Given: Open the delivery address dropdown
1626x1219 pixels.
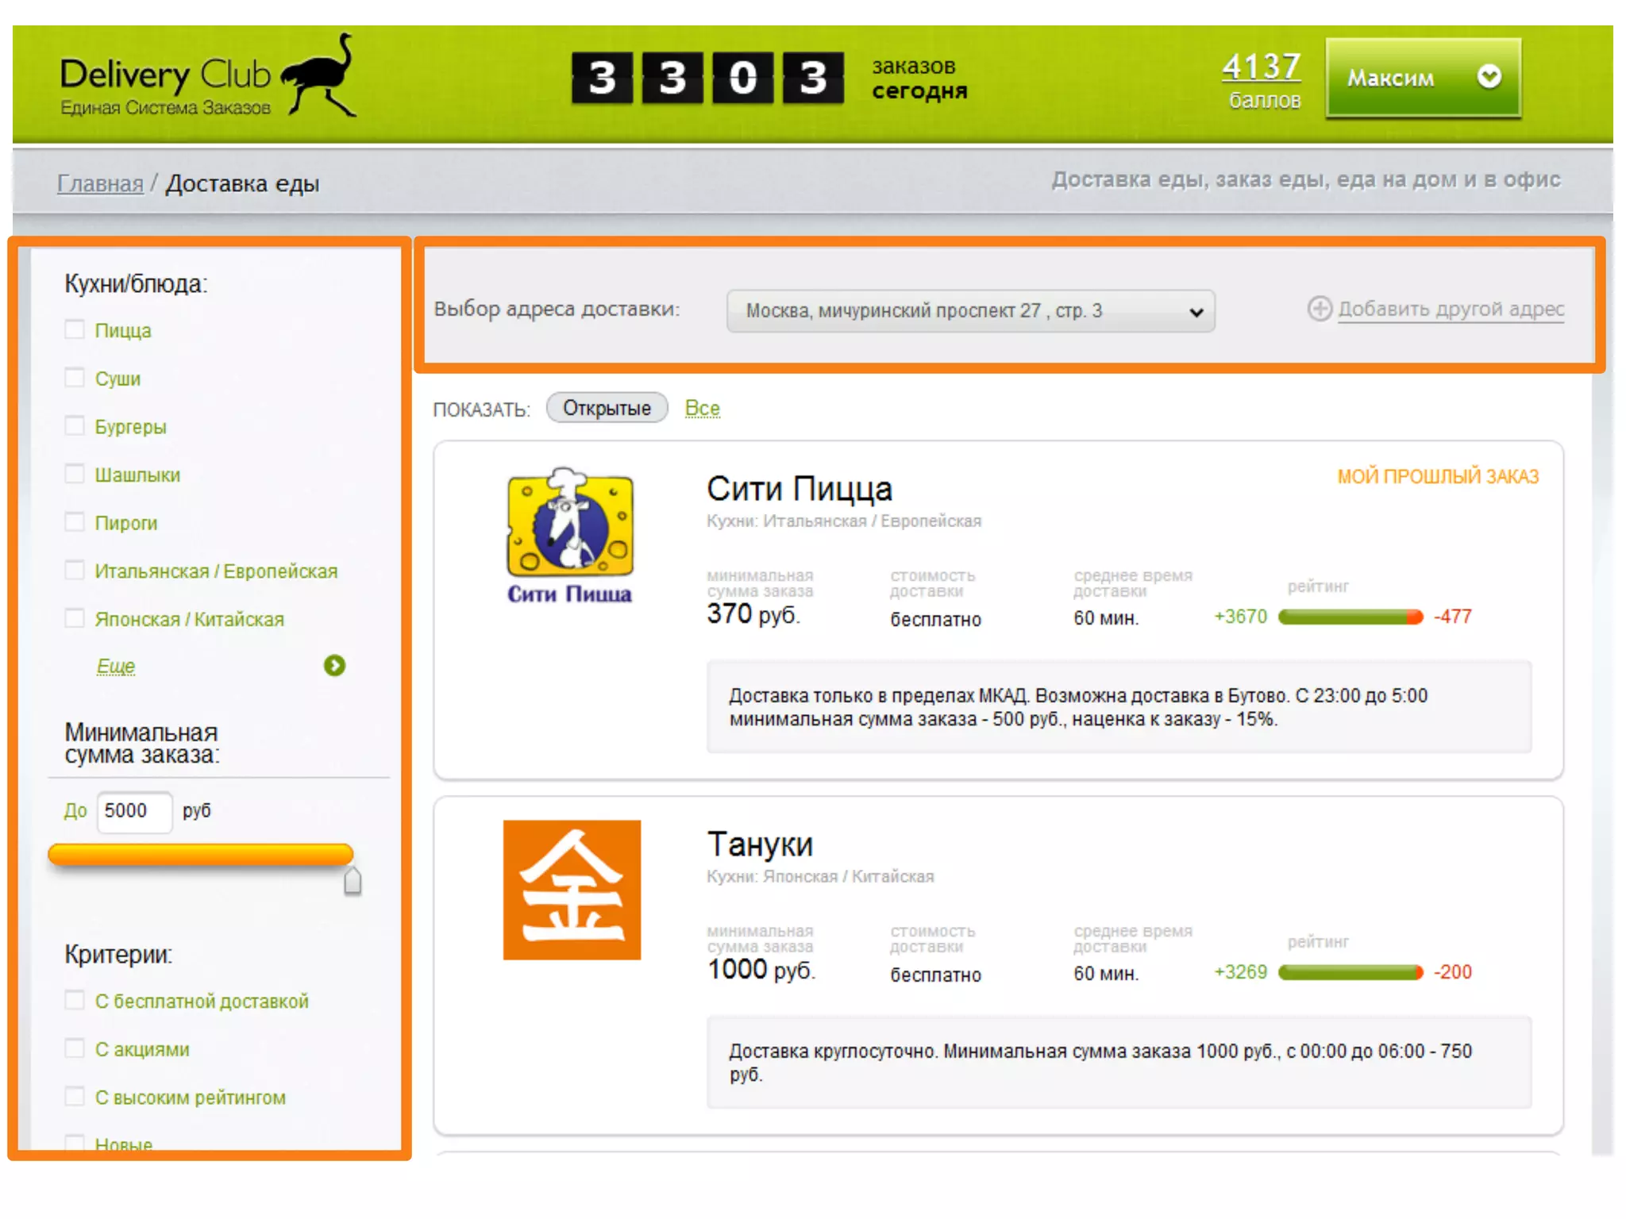Looking at the screenshot, I should [970, 311].
